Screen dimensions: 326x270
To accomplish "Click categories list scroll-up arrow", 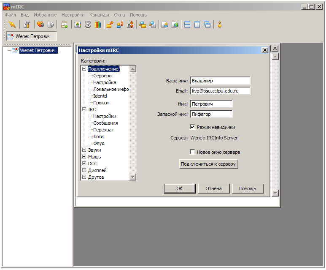I will click(133, 69).
